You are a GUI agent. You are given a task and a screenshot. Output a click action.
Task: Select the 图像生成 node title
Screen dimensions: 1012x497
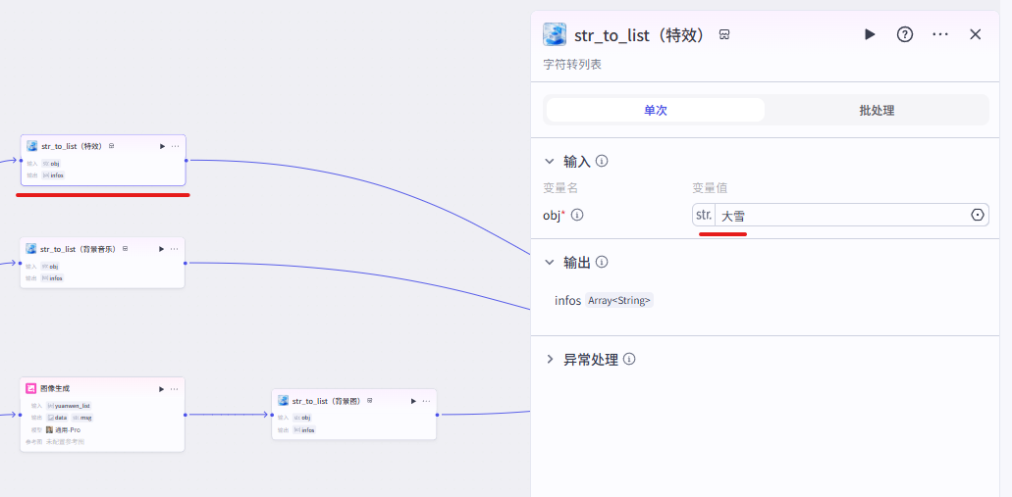55,389
